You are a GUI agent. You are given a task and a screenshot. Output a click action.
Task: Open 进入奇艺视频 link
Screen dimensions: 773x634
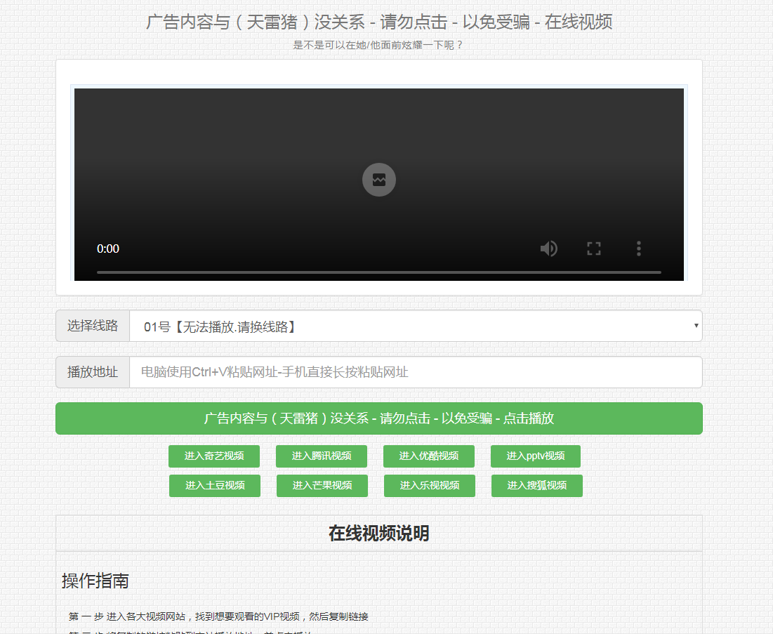(214, 456)
